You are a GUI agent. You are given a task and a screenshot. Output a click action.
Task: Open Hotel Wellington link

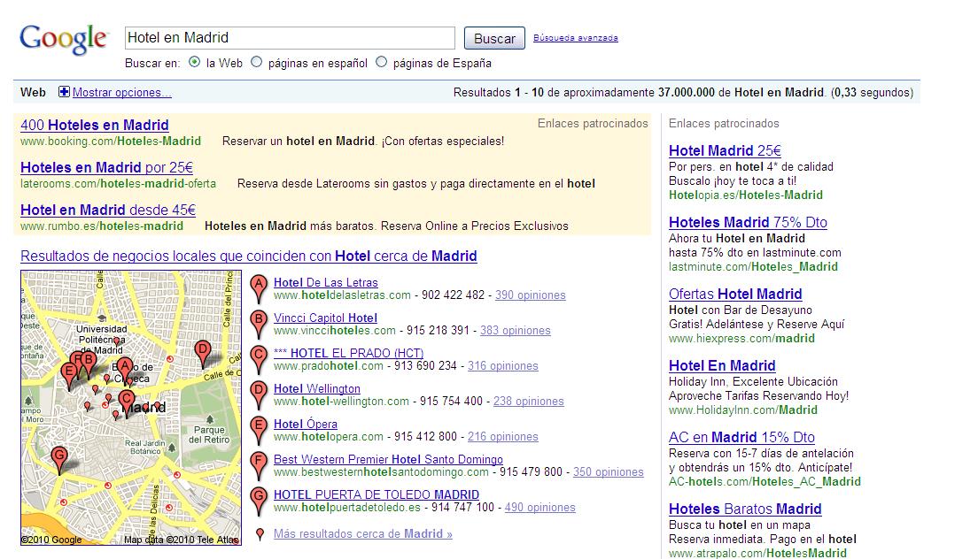(x=317, y=388)
